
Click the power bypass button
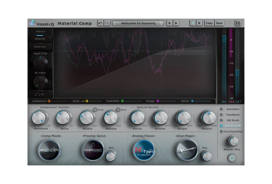232,158
